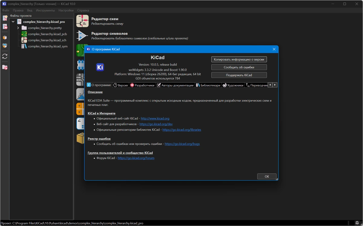This screenshot has width=363, height=226.
Task: Open the https://go.kicad.org/libraries link
Action: coord(182,130)
